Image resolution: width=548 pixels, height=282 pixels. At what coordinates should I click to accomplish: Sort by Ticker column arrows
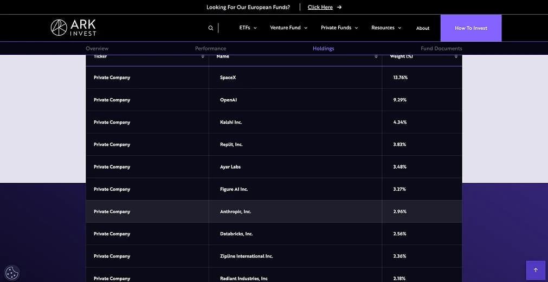(203, 57)
